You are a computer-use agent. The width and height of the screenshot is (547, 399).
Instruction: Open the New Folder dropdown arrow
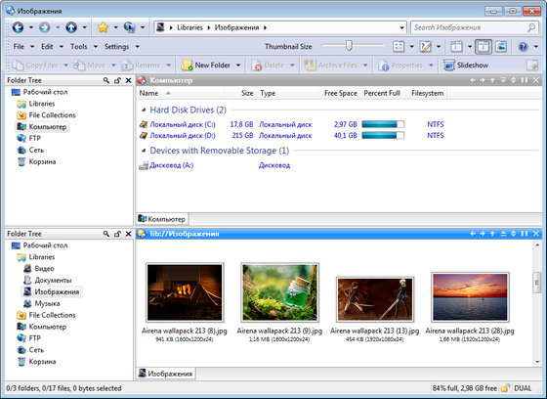point(238,66)
